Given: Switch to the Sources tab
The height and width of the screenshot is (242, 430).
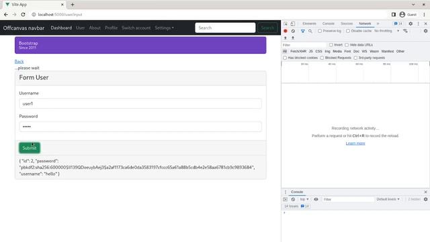Looking at the screenshot, I should point(347,24).
